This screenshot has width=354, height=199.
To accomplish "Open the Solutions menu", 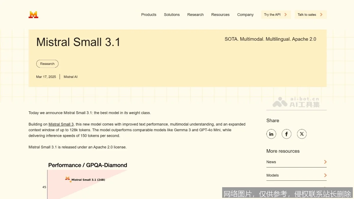I will tap(172, 14).
